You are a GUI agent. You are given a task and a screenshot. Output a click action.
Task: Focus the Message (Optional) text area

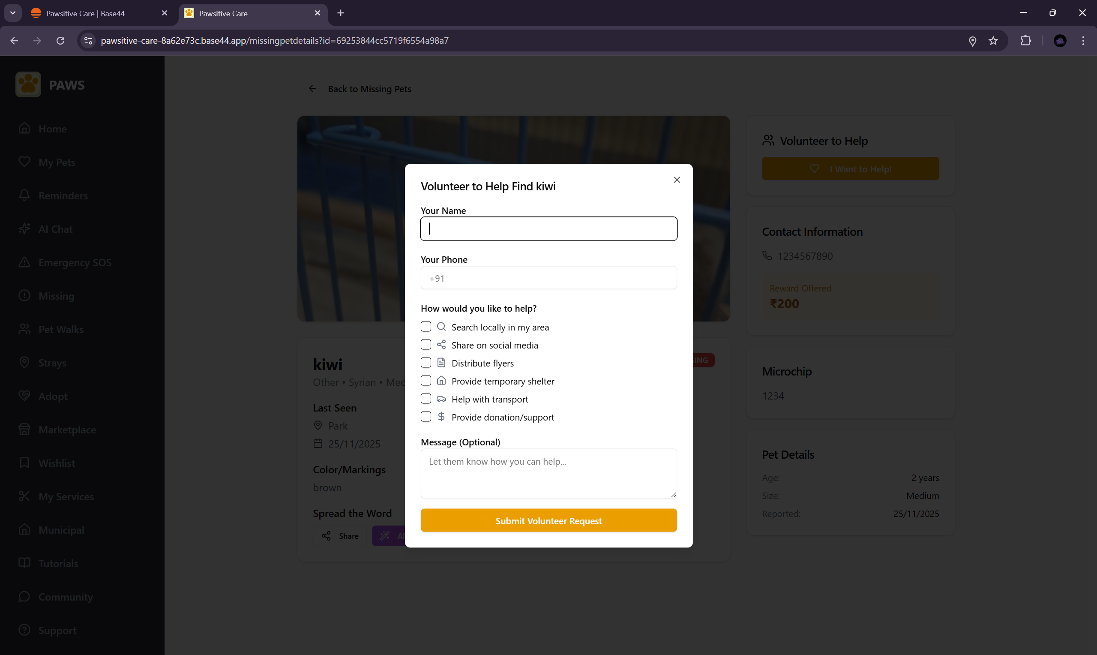click(548, 473)
